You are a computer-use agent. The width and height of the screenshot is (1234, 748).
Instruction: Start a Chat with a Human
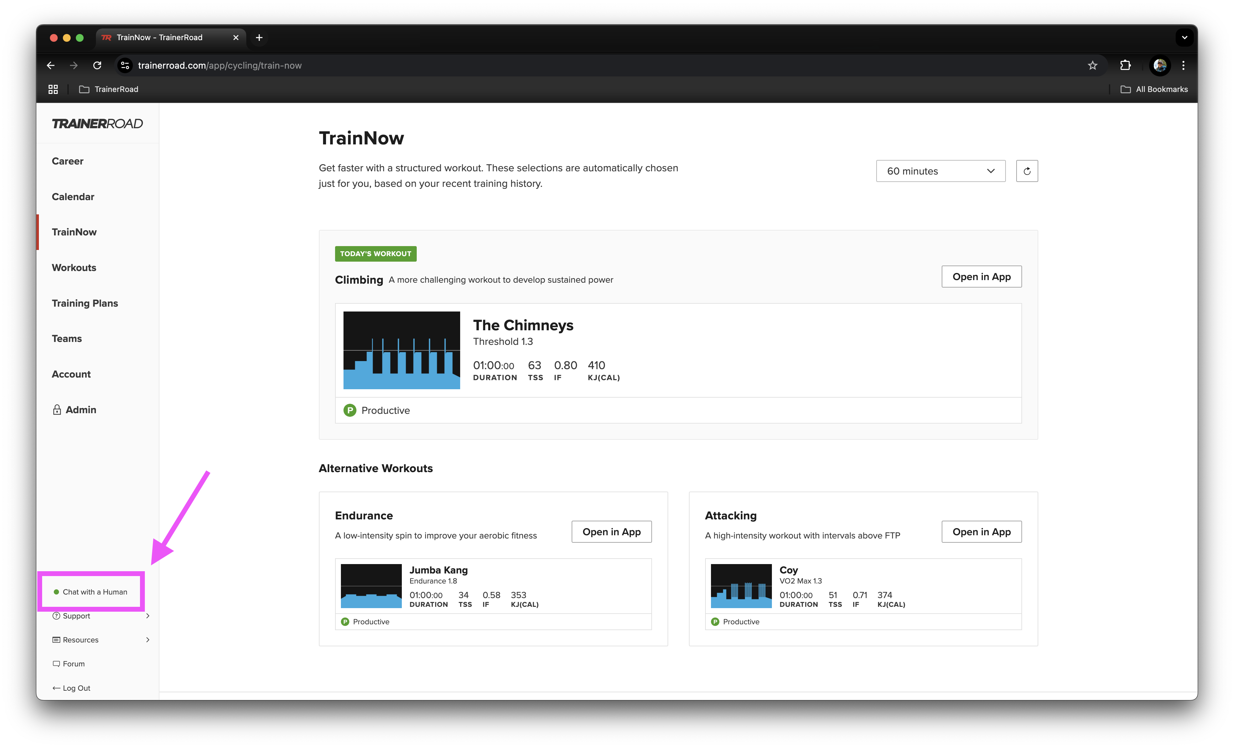tap(91, 592)
